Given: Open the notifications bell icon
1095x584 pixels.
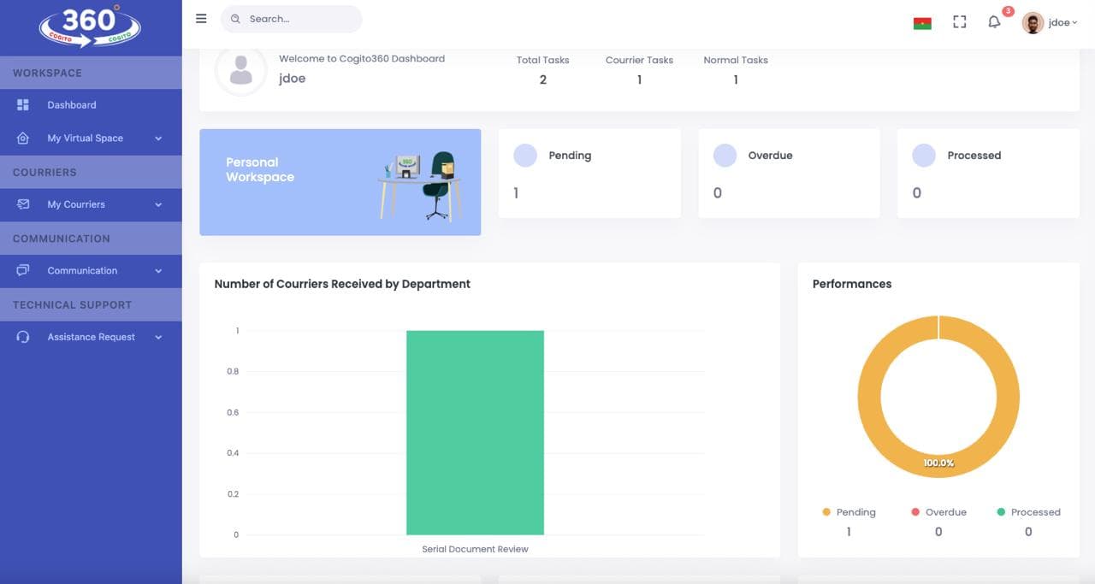Looking at the screenshot, I should (993, 22).
